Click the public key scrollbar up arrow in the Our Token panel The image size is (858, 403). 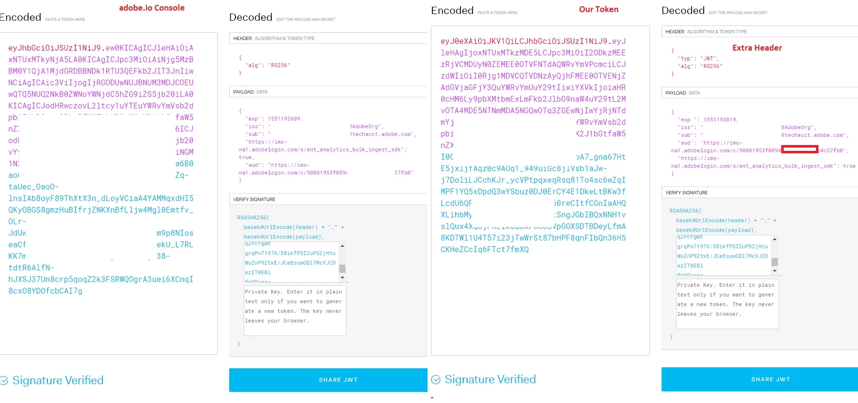coord(775,239)
